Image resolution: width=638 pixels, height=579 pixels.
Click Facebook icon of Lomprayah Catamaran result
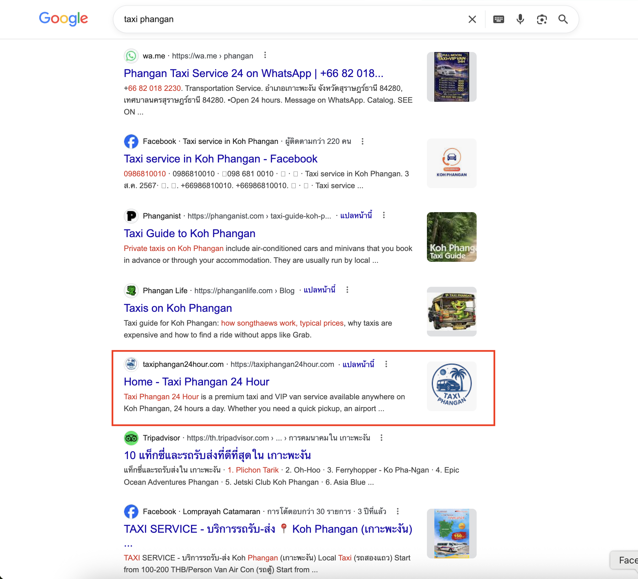click(x=131, y=511)
